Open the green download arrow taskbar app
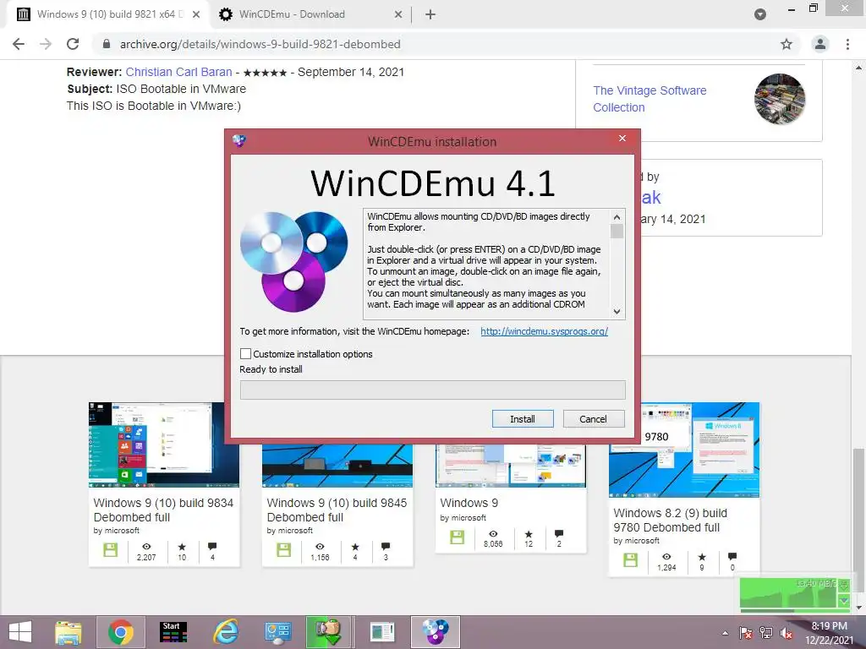The height and width of the screenshot is (649, 866). [328, 632]
